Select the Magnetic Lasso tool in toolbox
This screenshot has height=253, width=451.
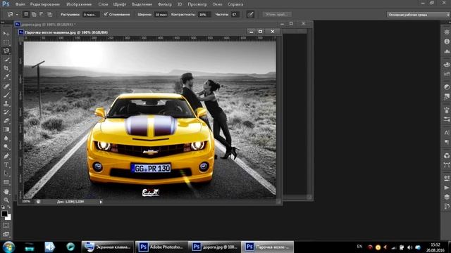pyautogui.click(x=6, y=51)
